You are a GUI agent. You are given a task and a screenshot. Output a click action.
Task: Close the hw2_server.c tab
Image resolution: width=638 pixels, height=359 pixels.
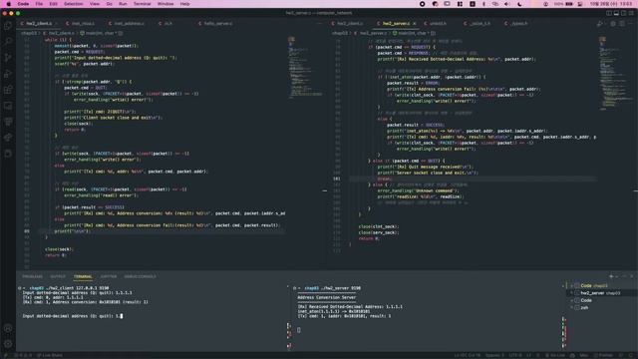[x=415, y=24]
